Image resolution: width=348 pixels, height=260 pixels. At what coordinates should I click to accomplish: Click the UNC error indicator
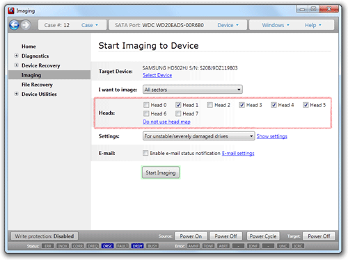283,246
